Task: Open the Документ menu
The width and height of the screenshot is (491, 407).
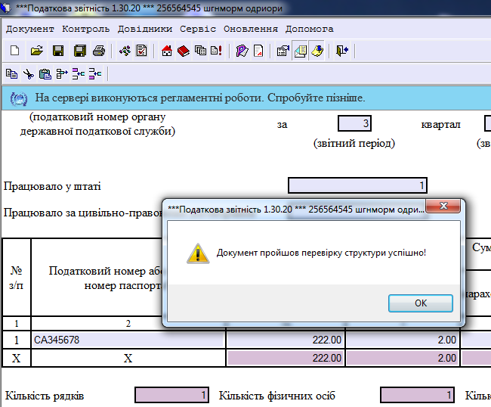Action: 30,29
